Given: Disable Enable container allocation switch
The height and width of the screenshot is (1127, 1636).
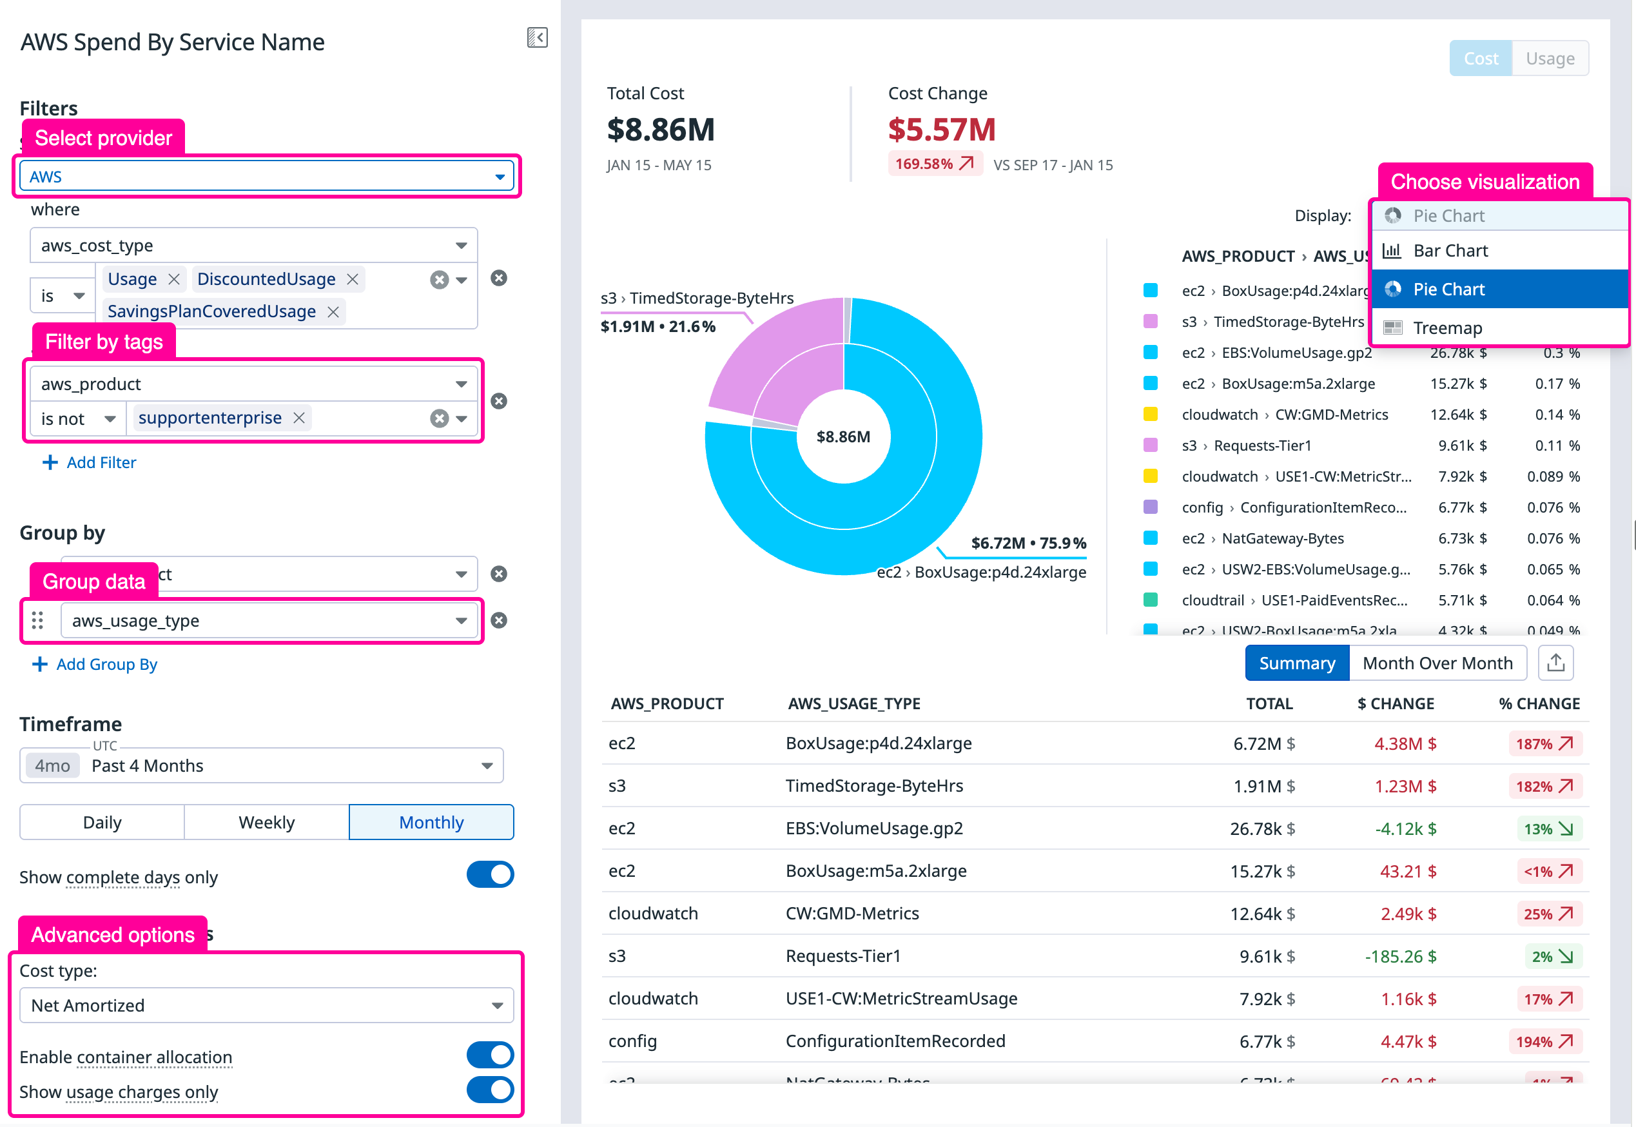Looking at the screenshot, I should pyautogui.click(x=490, y=1055).
